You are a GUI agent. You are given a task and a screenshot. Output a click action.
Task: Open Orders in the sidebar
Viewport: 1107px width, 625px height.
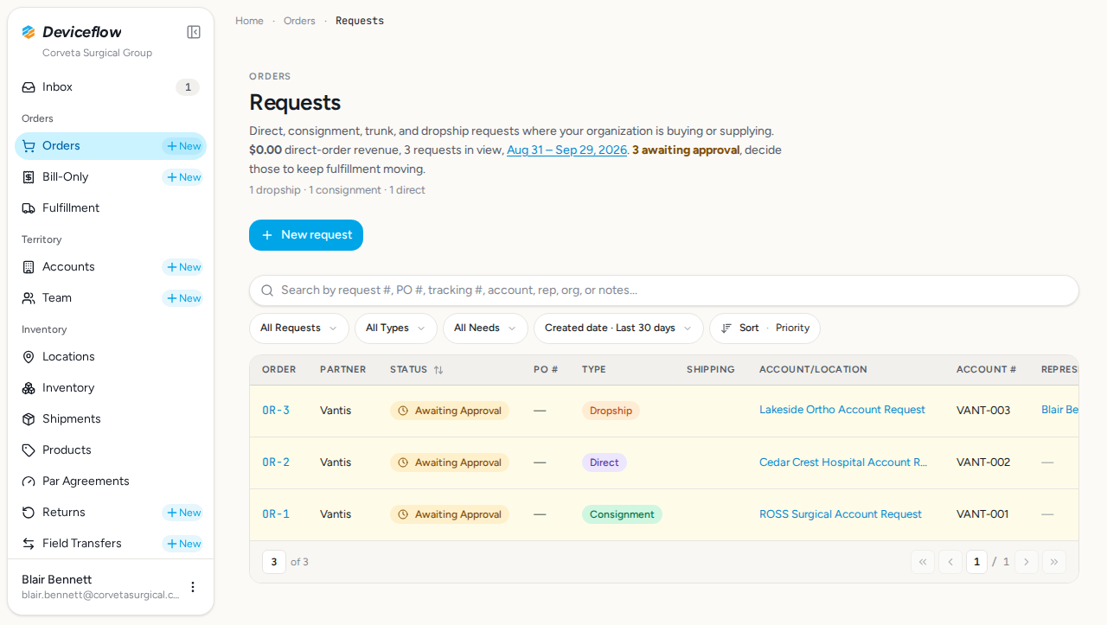pos(111,146)
